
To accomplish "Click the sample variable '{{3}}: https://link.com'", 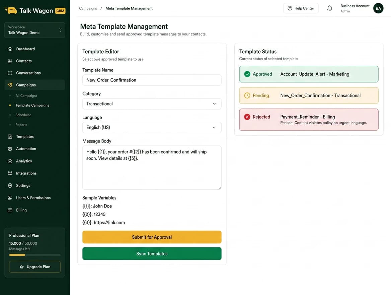I will [103, 223].
